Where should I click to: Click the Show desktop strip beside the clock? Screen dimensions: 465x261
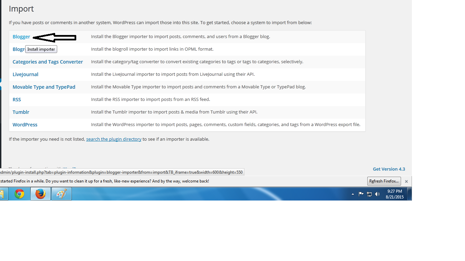point(410,194)
